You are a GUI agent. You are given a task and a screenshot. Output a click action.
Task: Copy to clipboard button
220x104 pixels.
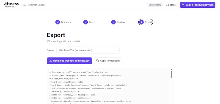tap(108, 61)
